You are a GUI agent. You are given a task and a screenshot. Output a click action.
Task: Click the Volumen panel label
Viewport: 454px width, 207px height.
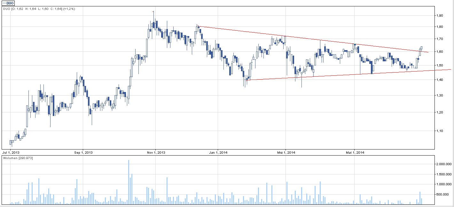(18, 158)
